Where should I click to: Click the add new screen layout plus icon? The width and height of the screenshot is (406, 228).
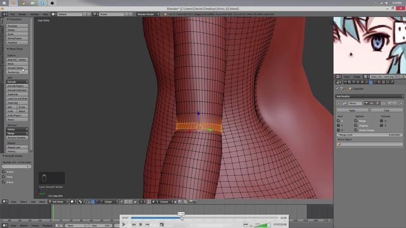click(x=84, y=14)
